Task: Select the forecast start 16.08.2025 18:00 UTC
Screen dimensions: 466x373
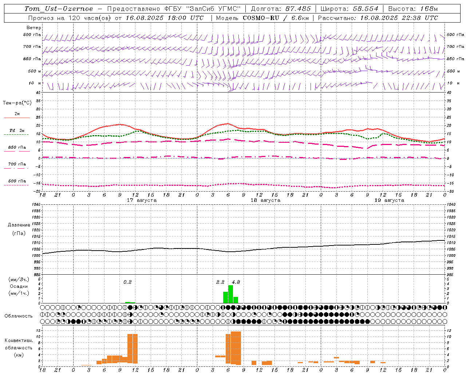Action: pyautogui.click(x=165, y=18)
